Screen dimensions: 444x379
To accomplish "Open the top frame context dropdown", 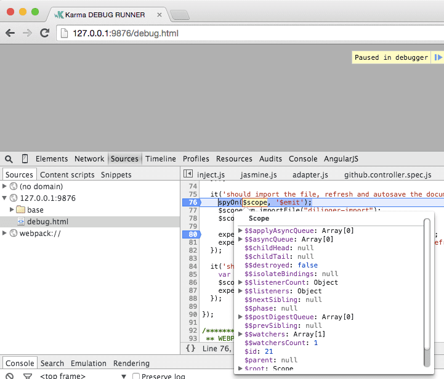I will pyautogui.click(x=124, y=376).
